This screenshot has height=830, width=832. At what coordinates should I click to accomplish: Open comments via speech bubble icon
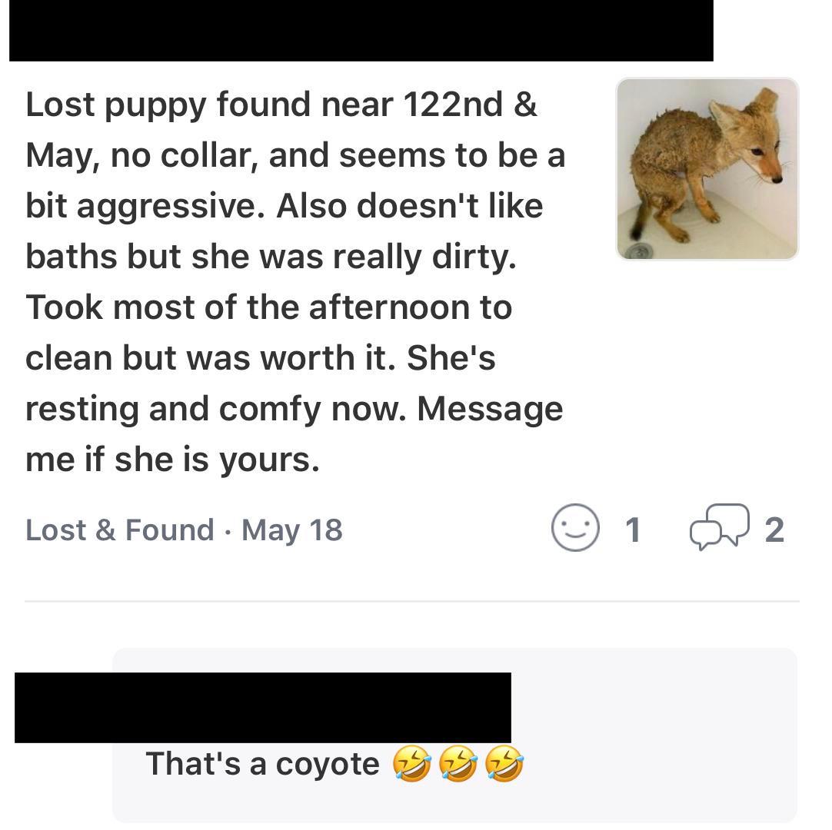(719, 528)
